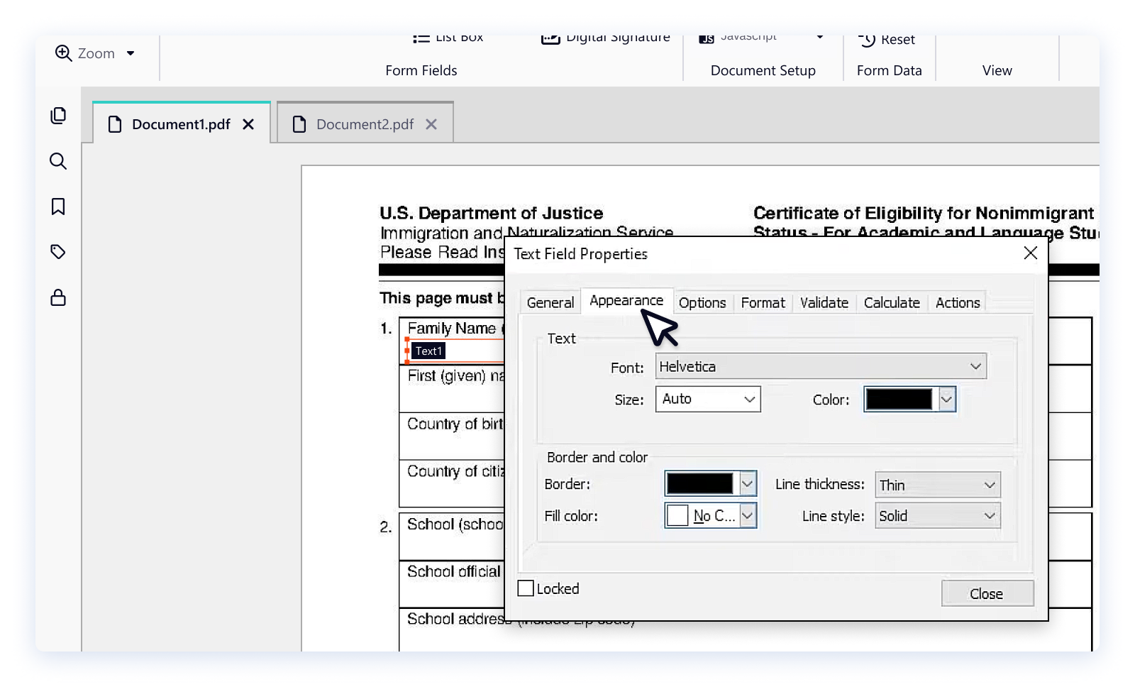Open the tags panel in the sidebar

[57, 251]
